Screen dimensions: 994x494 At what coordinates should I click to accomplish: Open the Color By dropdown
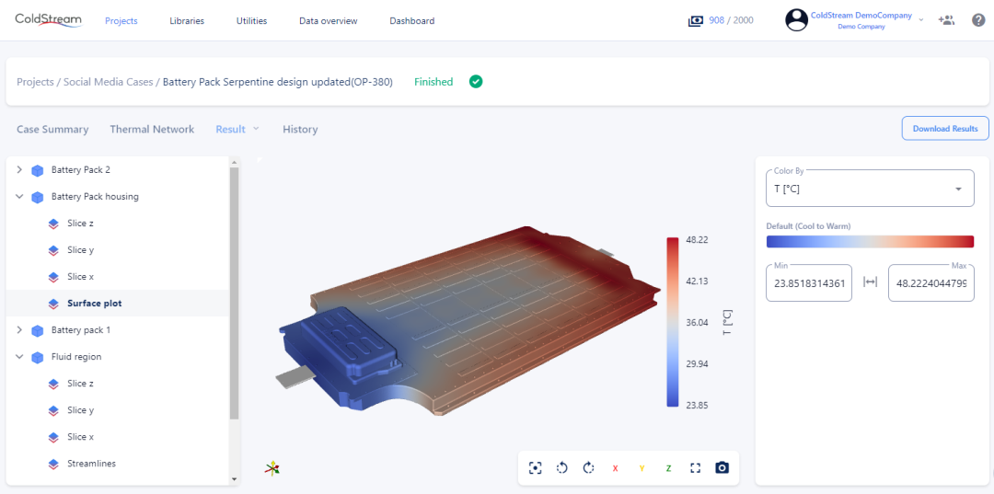click(870, 189)
